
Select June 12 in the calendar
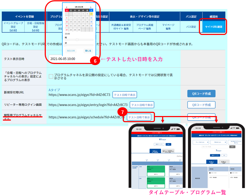91,18
